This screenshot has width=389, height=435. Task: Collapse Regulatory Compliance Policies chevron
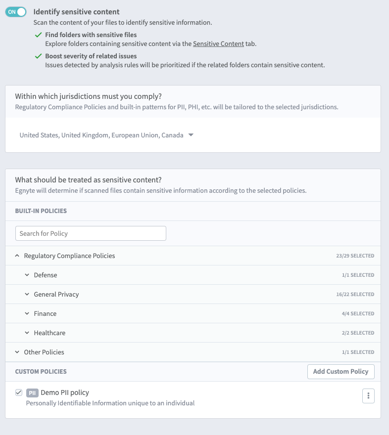(x=17, y=256)
